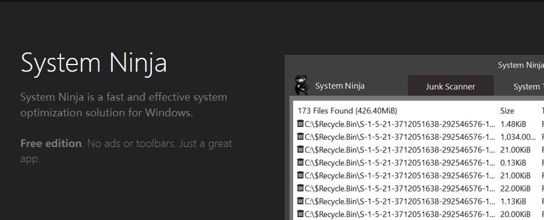Click the recycle bin icon on the 1.13KiB row
Screen dimensions: 544x220
pyautogui.click(x=300, y=201)
